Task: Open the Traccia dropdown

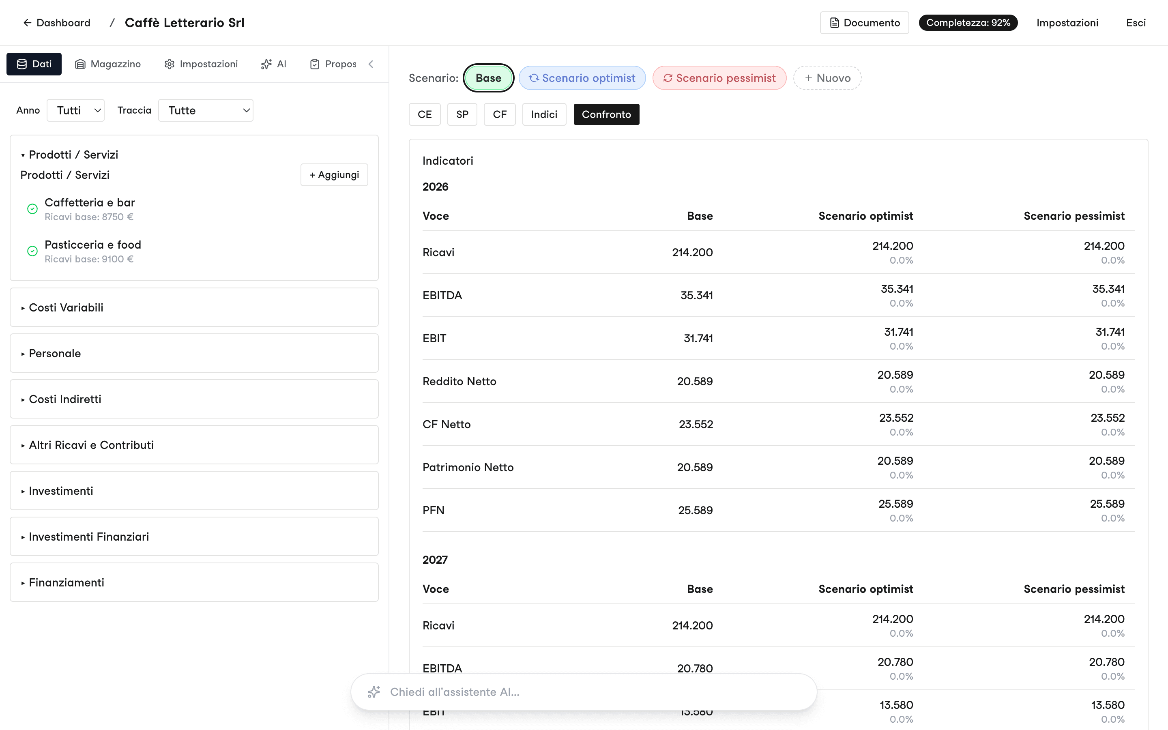Action: 206,111
